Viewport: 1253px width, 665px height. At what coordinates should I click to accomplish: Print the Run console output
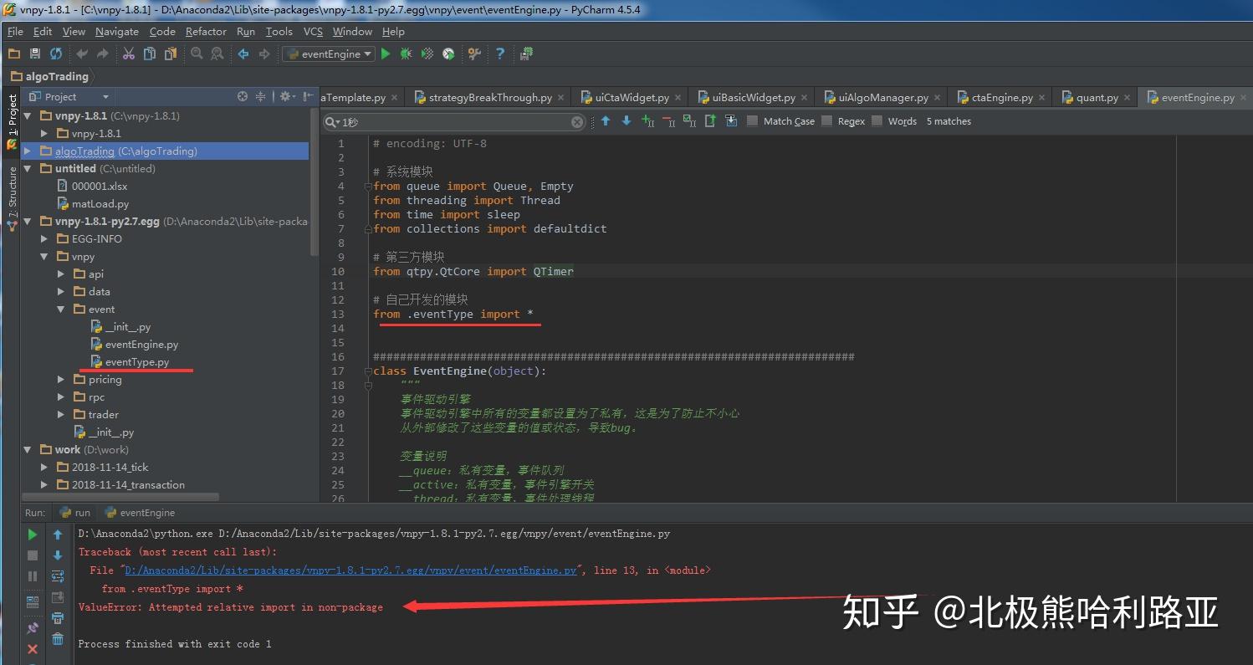coord(58,618)
